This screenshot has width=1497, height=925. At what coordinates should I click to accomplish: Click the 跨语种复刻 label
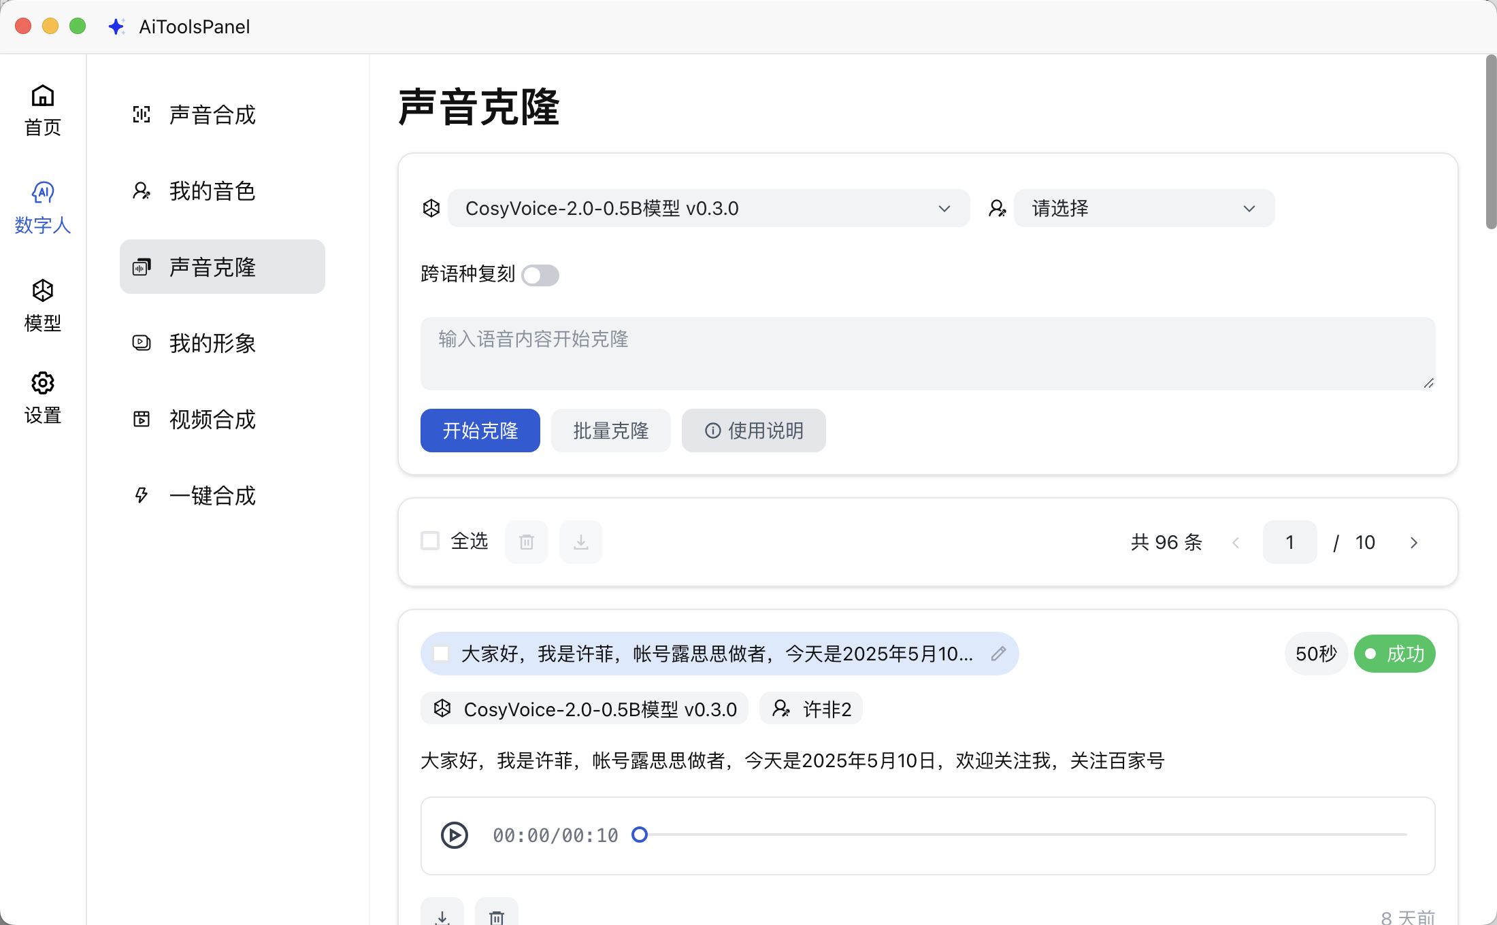coord(468,274)
